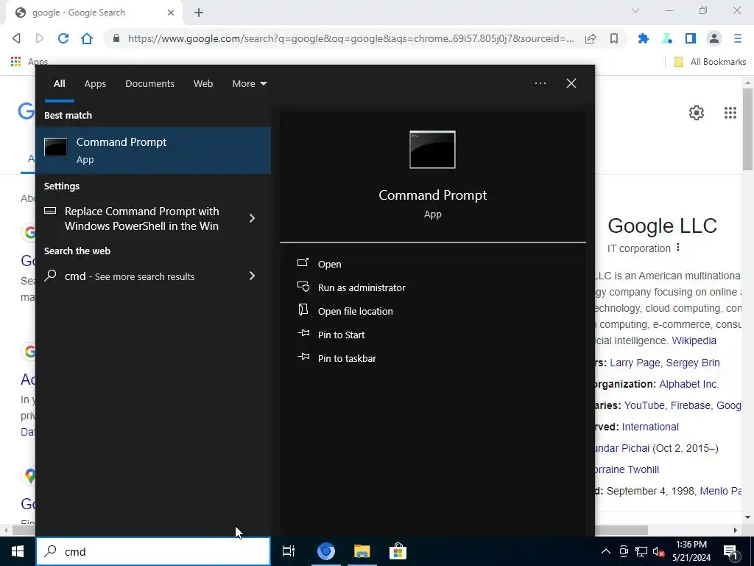Open the browser icon in the taskbar
This screenshot has width=754, height=566.
(x=325, y=551)
